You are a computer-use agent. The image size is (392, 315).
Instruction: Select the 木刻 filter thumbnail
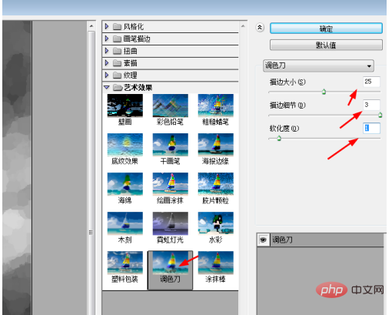(x=125, y=223)
